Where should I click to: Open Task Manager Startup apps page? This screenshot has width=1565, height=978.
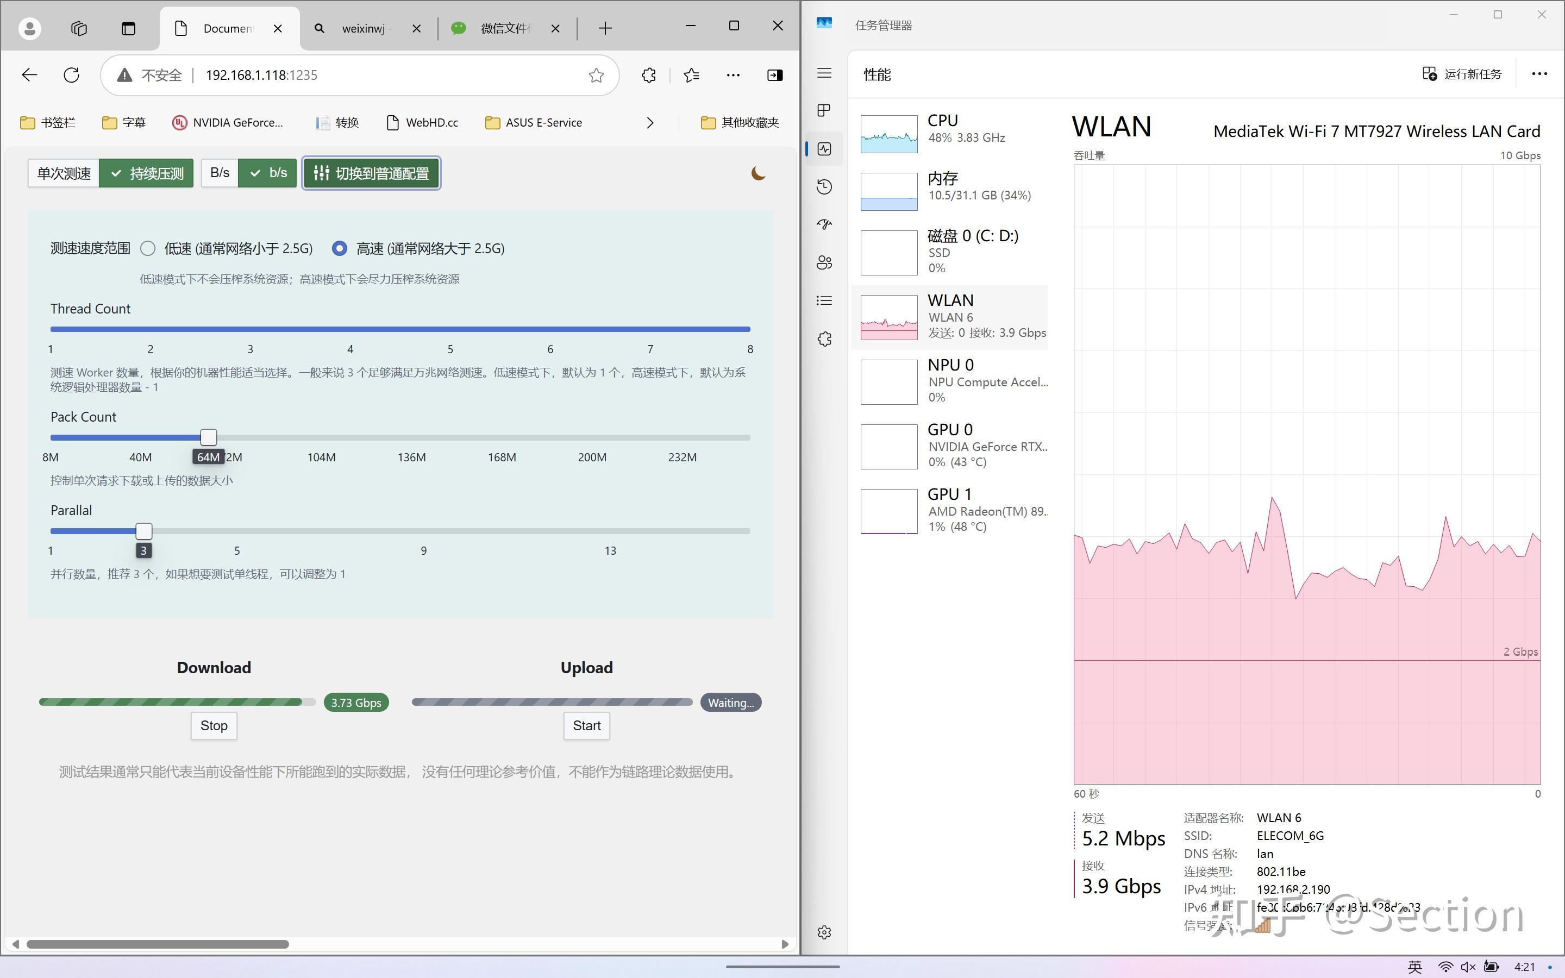[x=824, y=224]
